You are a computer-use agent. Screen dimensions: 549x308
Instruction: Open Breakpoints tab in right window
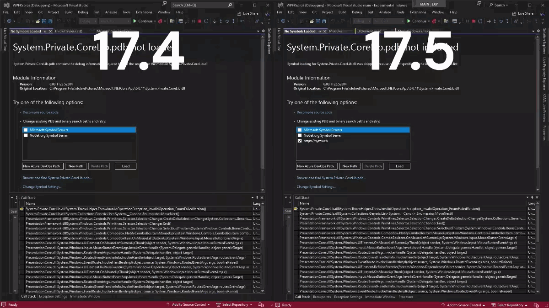tap(322, 297)
